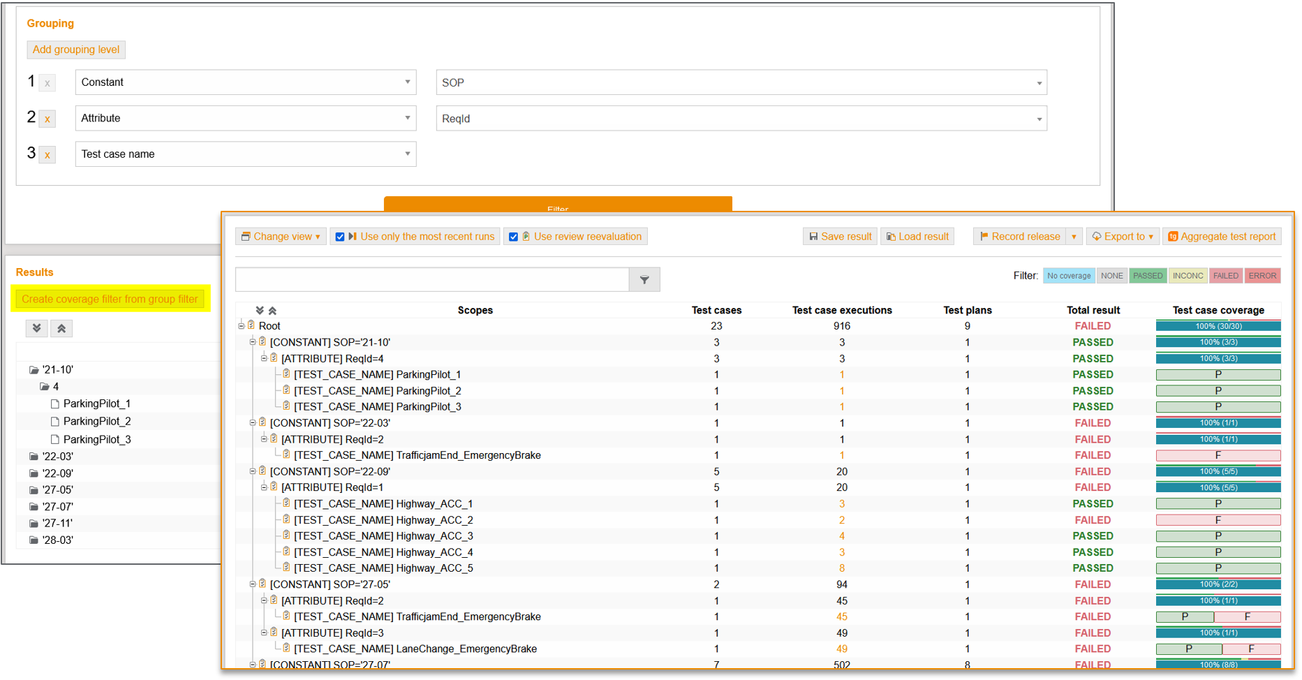Click the 100% (30/30) coverage bar for Root
Viewport: 1302px width, 680px height.
coord(1218,325)
